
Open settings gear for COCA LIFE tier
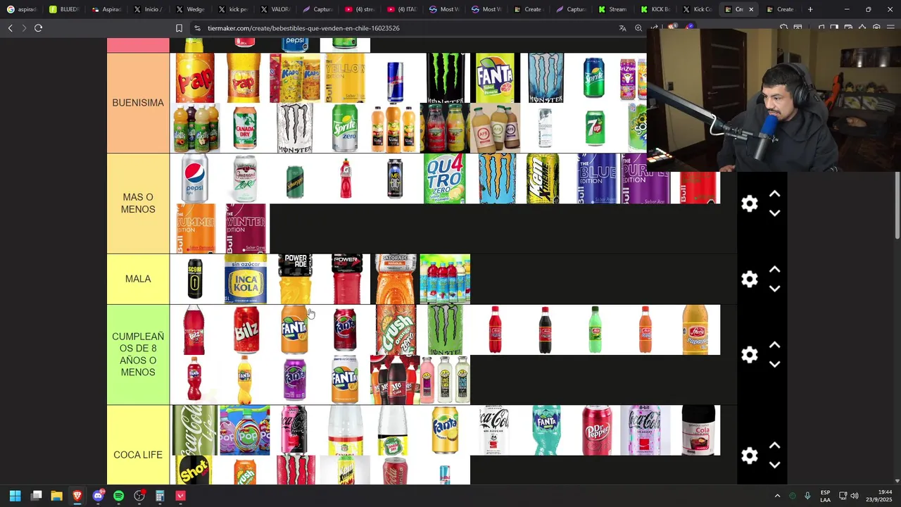(750, 456)
